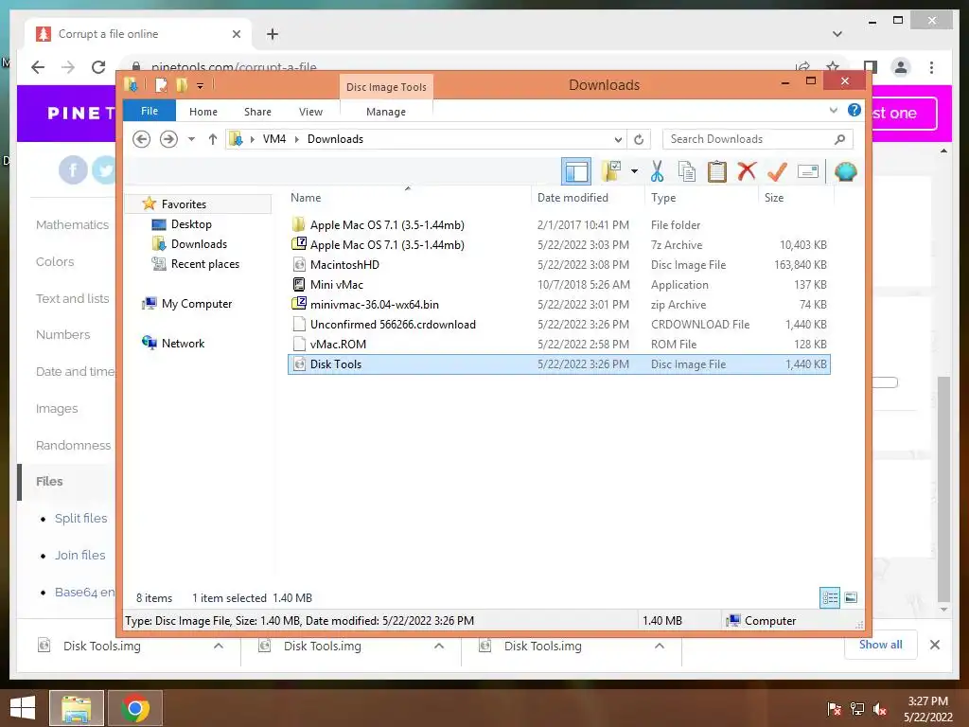The image size is (969, 727).
Task: Click the Copy icon in Explorer toolbar
Action: (x=687, y=171)
